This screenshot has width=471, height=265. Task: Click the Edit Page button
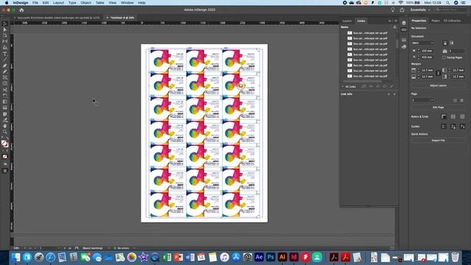pyautogui.click(x=439, y=107)
